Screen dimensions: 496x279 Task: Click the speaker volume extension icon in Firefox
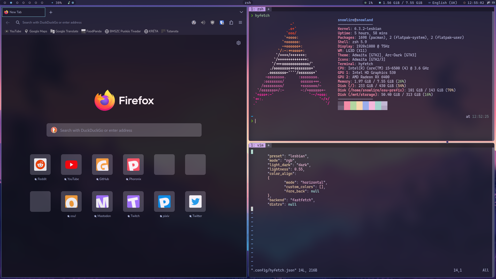pyautogui.click(x=203, y=22)
